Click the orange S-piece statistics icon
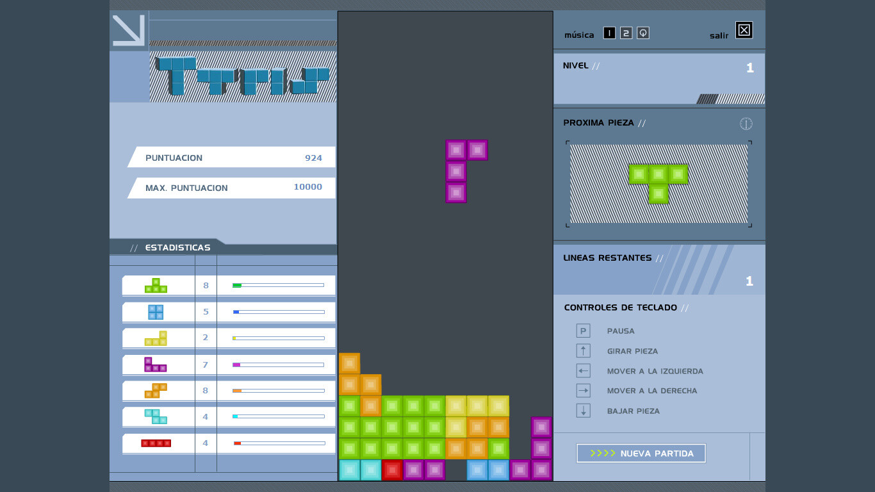 [156, 391]
